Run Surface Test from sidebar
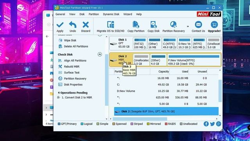Image resolution: width=250 pixels, height=141 pixels. point(71,72)
